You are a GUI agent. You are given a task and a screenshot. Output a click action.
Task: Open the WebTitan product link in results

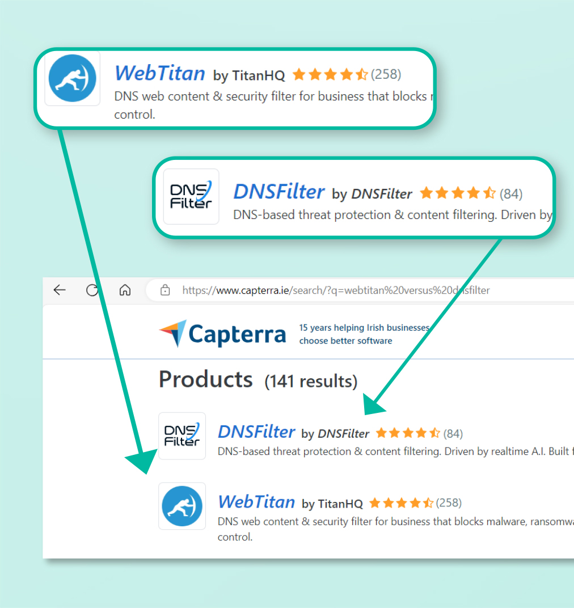tap(256, 502)
